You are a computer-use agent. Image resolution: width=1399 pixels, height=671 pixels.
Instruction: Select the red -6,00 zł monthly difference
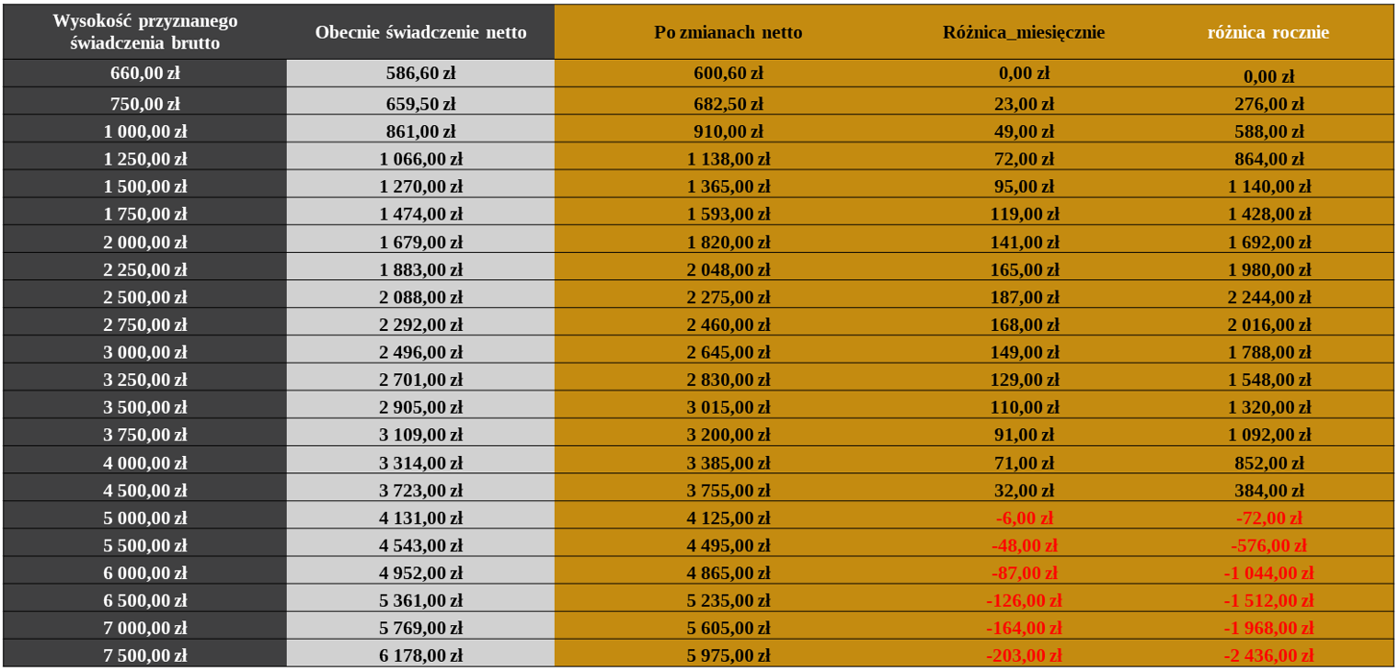1024,518
